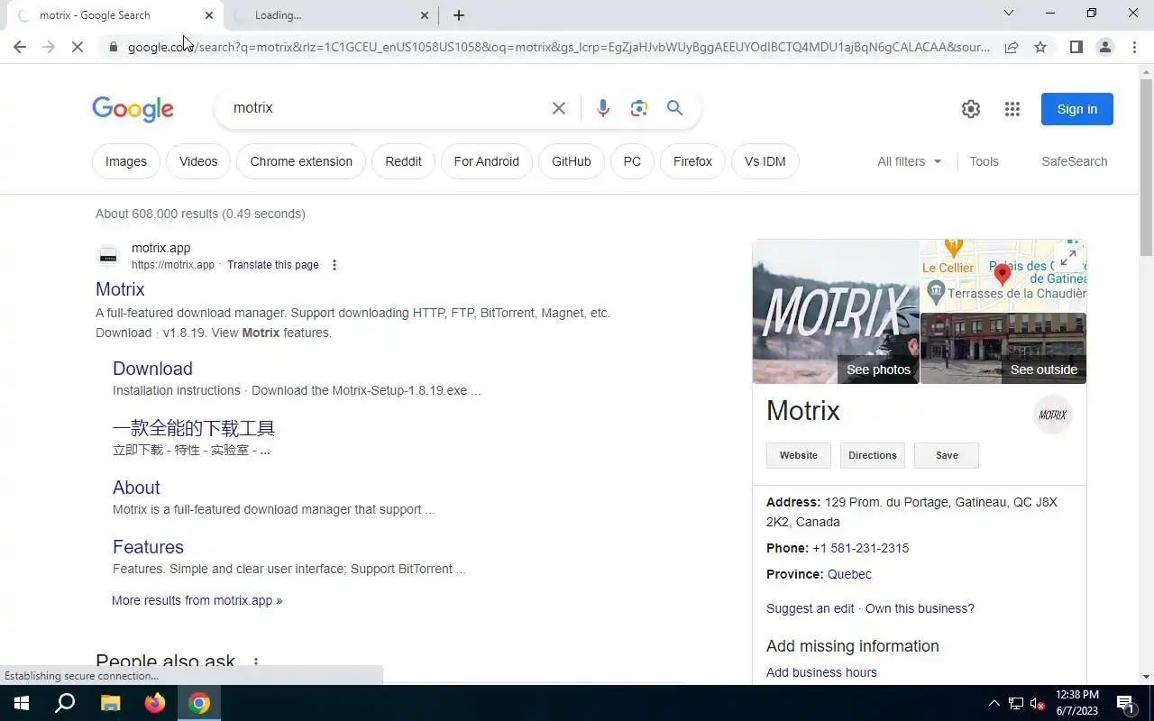Viewport: 1154px width, 721px height.
Task: Open the Chrome profile avatar
Action: pyautogui.click(x=1104, y=47)
